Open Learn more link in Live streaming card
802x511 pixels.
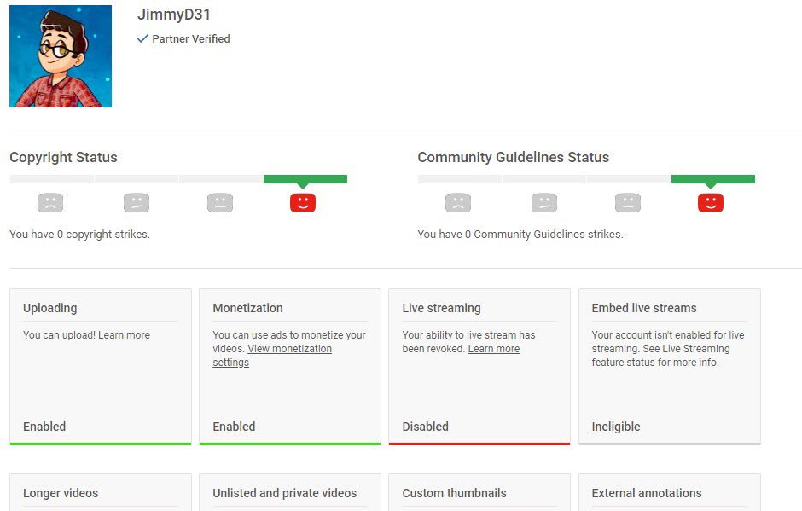(x=494, y=349)
